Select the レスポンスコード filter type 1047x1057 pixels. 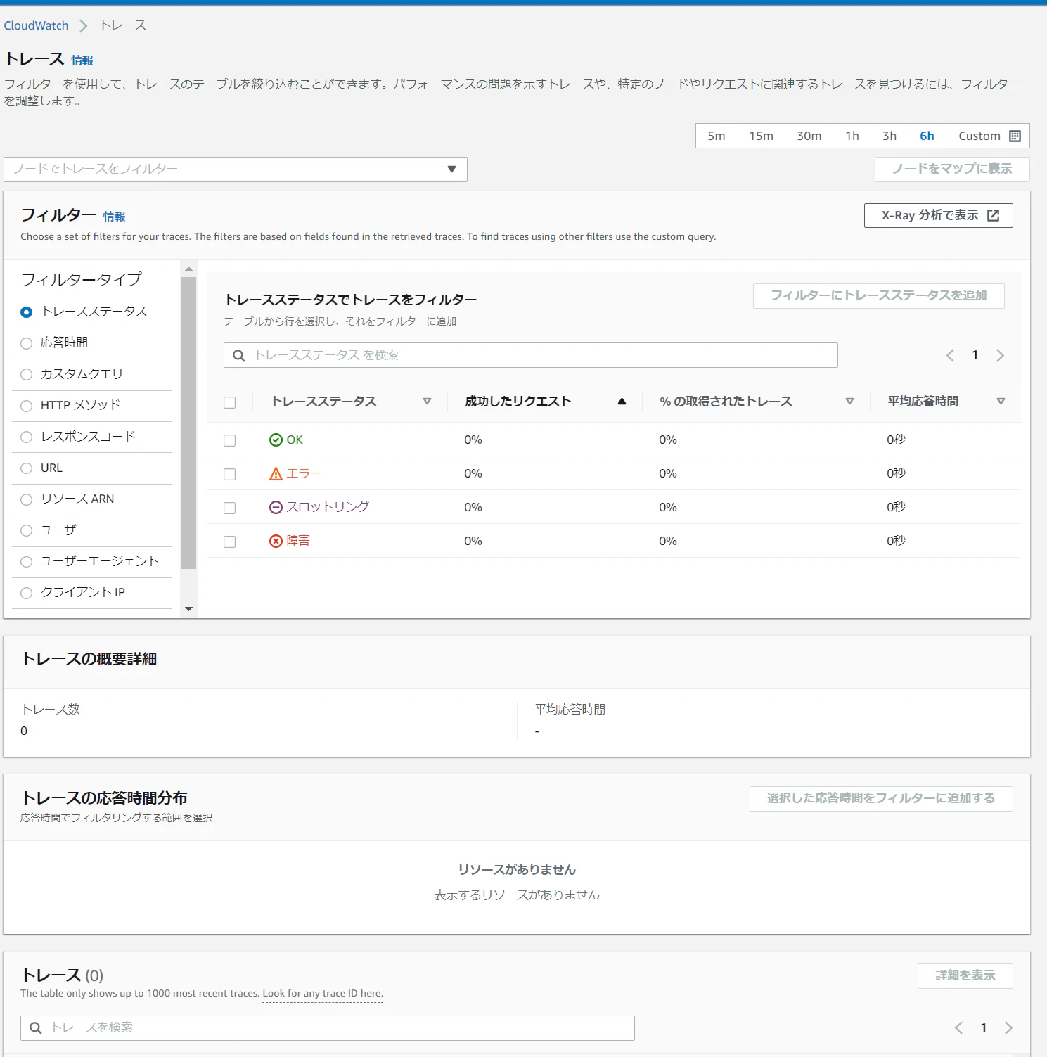pos(26,437)
